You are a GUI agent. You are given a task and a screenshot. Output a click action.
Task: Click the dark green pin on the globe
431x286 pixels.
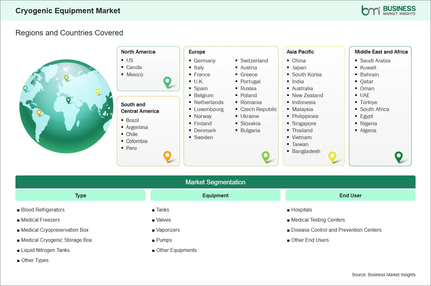pos(68,100)
